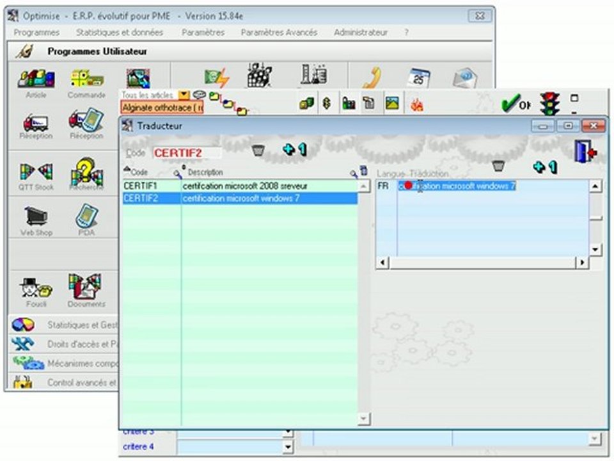The width and height of the screenshot is (614, 461).
Task: Click the trash icon beside Code field
Action: point(258,150)
